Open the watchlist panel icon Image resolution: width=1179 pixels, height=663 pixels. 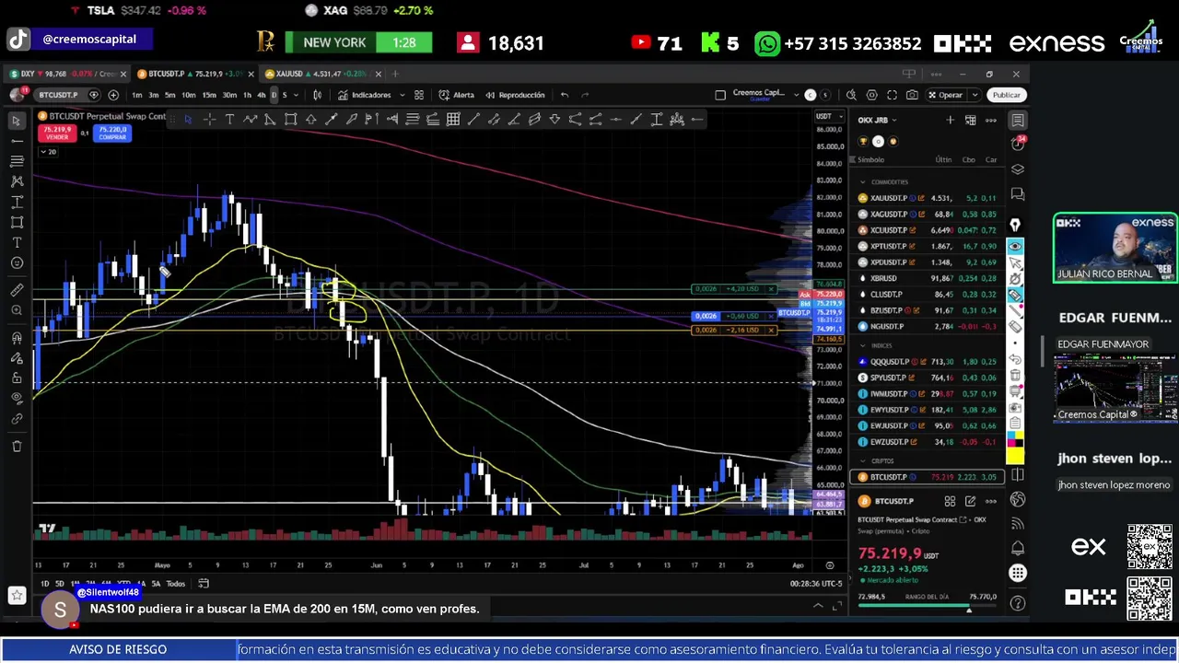click(x=1018, y=121)
